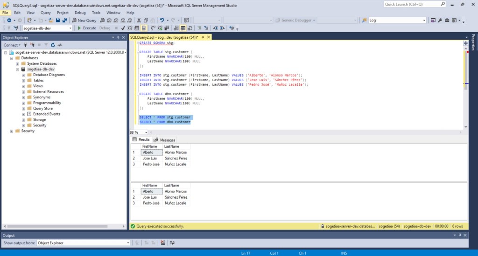Image resolution: width=478 pixels, height=256 pixels.
Task: Click the New Query toolbar button
Action: coord(84,21)
